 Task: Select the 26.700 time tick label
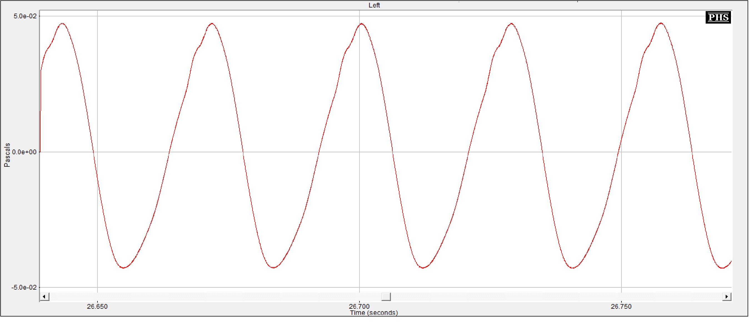point(359,307)
